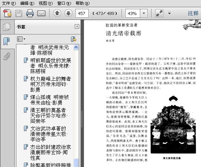201x167 pixels.
Task: Go to previous page with up arrow
Action: (x=57, y=13)
